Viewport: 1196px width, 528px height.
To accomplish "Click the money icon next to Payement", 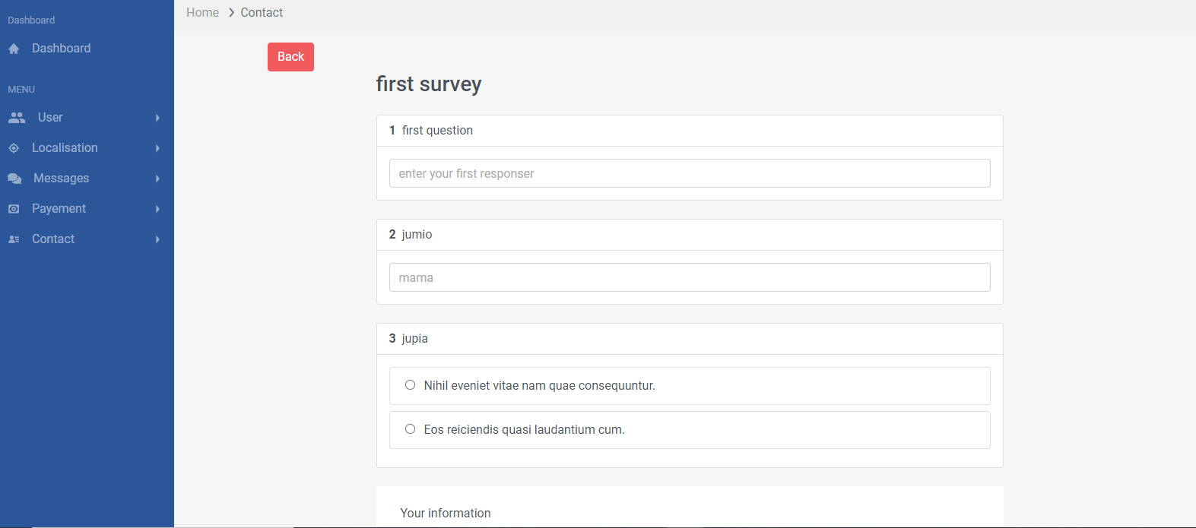I will tap(14, 209).
